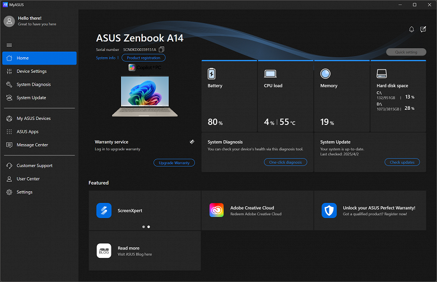
Task: Click the Device Settings sliders icon
Action: [x=9, y=71]
